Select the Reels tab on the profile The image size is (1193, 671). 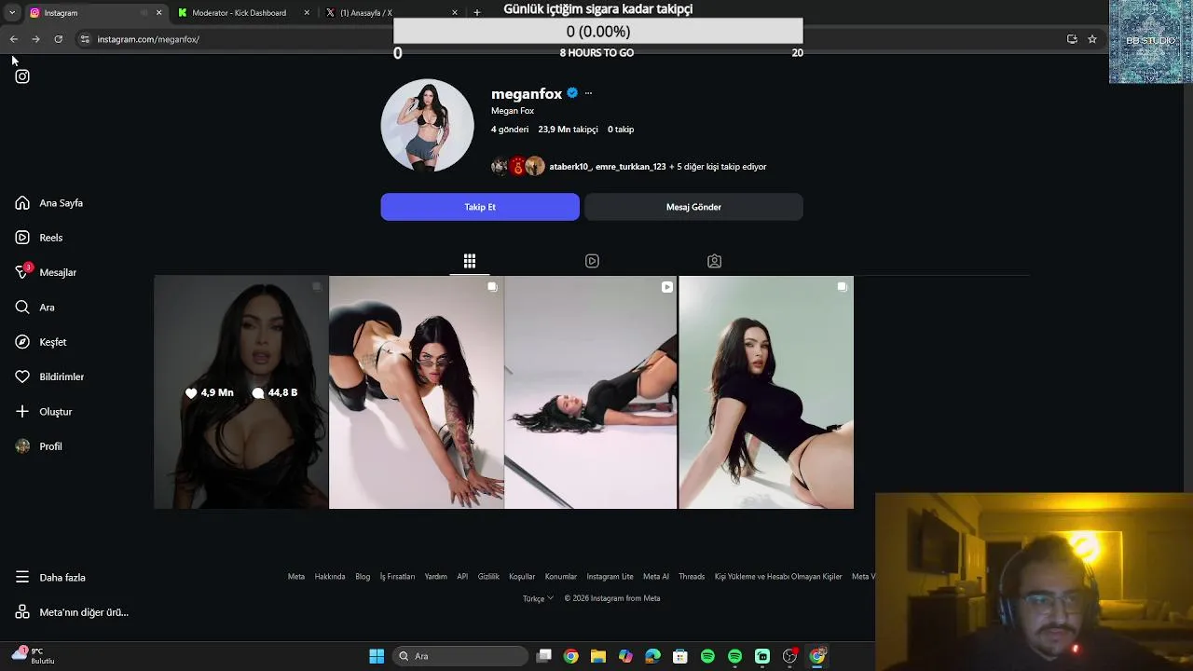coord(592,261)
